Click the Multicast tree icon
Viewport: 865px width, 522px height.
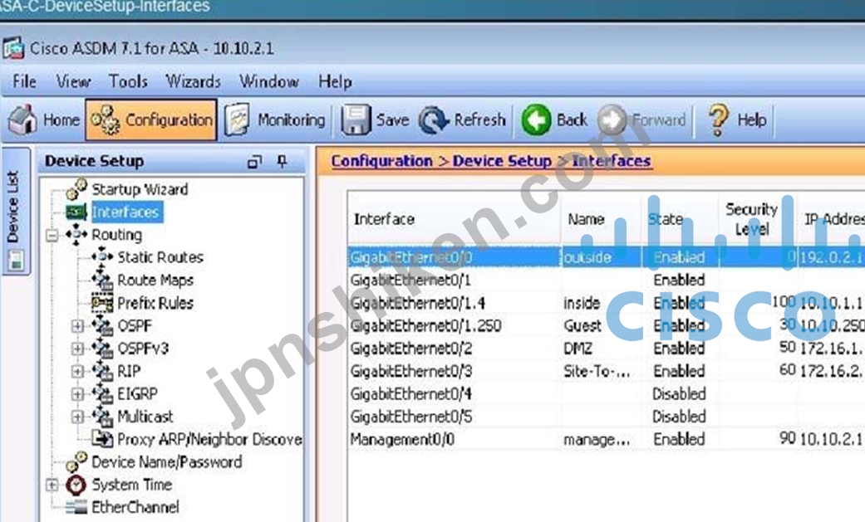click(x=102, y=416)
